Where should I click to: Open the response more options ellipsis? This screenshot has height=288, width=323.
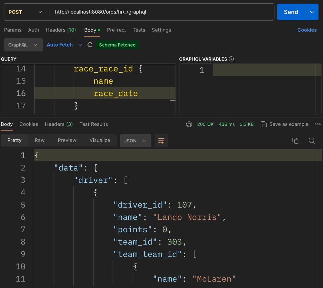[x=317, y=124]
